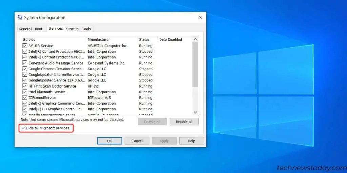347x173 pixels.
Task: Uncheck the ASLDR Service checkbox
Action: [25, 46]
